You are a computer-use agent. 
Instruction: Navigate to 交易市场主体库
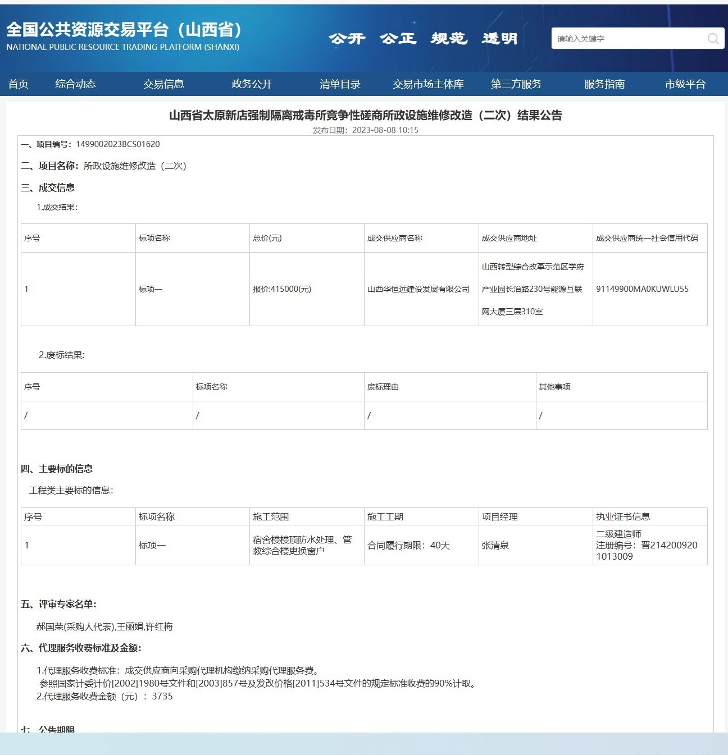coord(428,84)
